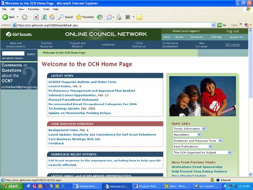Select the OCN Help tab
253x190 pixels.
[216, 37]
